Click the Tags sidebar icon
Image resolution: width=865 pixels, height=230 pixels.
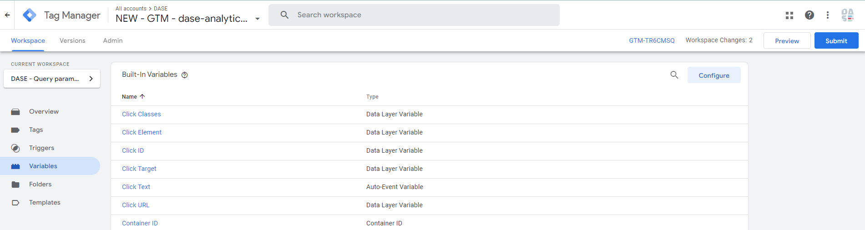pos(15,130)
